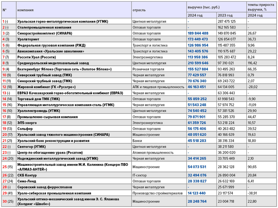Screen dimensions: 278x208
Task: Click 2024 revenue value 54 073 531
Action: 197,167
